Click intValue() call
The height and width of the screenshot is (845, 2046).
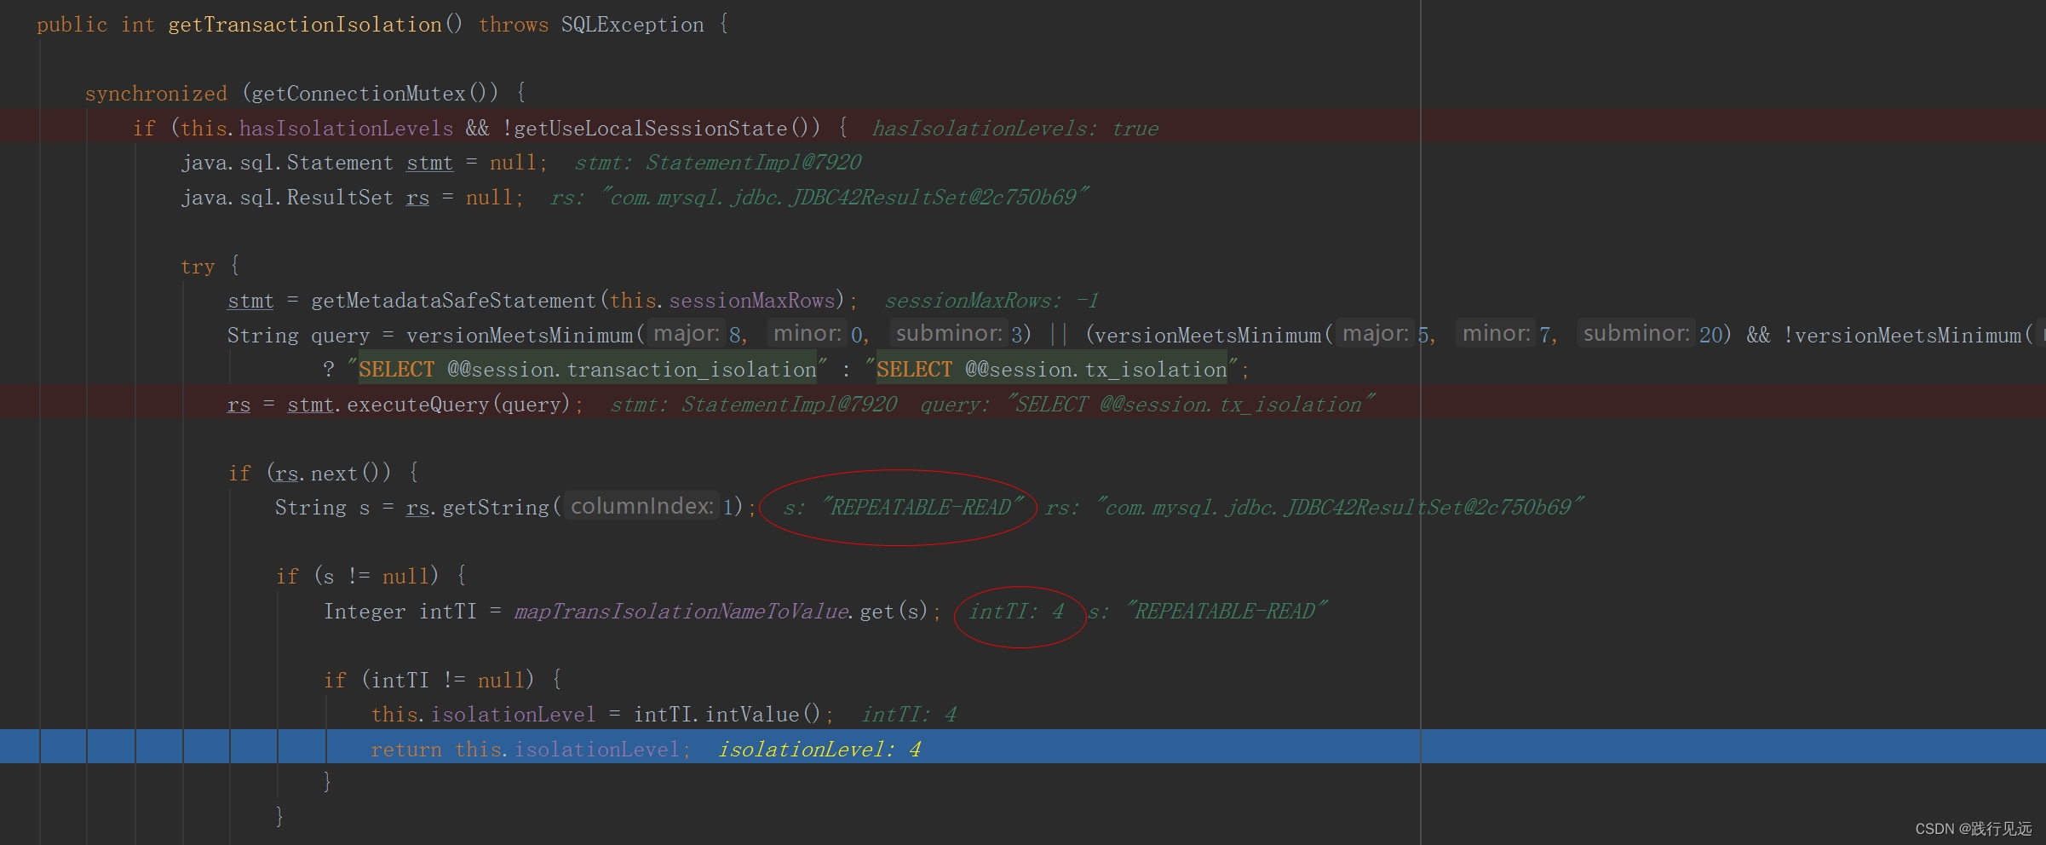tap(762, 714)
